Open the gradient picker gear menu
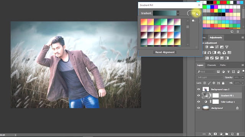 point(193,21)
